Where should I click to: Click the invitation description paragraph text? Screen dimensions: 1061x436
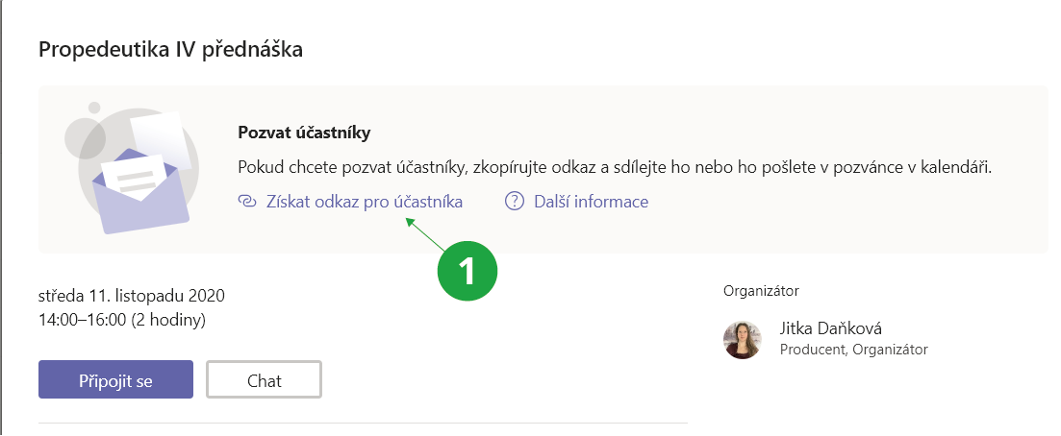tap(614, 167)
